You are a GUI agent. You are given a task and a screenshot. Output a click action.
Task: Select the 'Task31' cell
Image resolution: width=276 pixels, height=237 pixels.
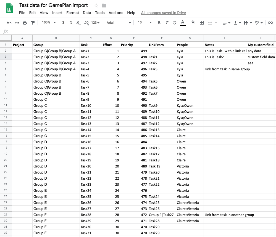[x=91, y=233]
